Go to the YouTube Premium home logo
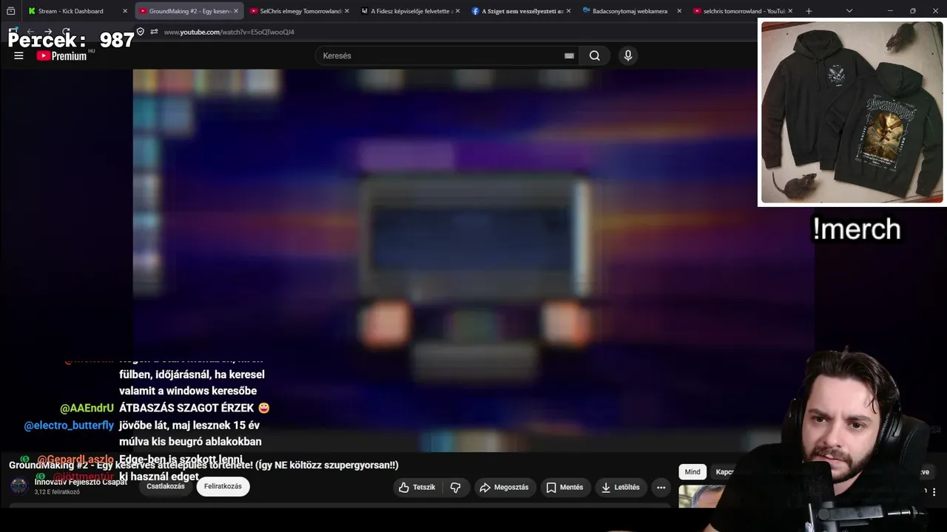The width and height of the screenshot is (947, 532). click(62, 55)
